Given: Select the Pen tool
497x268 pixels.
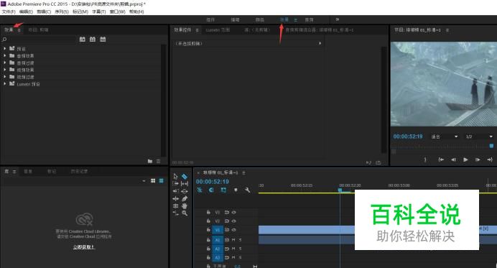Looking at the screenshot, I should [185, 198].
